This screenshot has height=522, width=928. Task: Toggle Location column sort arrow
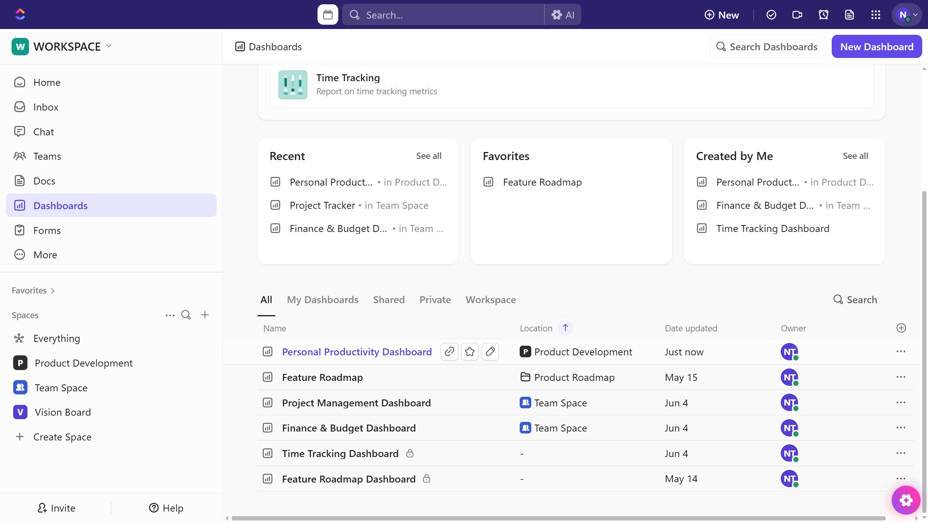click(x=565, y=328)
